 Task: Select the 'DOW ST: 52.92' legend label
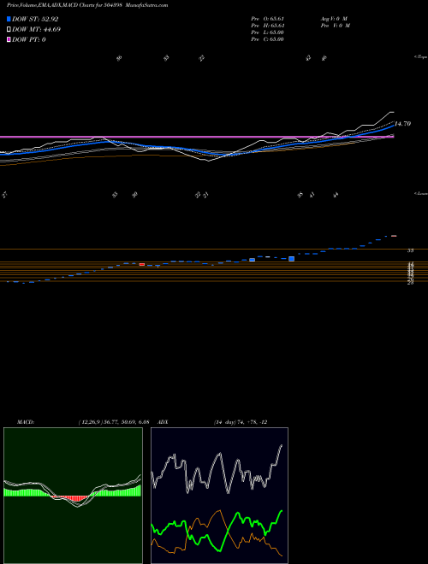click(x=35, y=19)
